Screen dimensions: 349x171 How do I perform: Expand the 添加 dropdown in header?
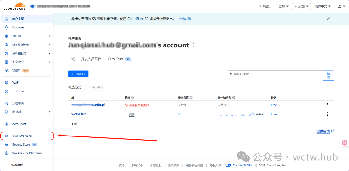[301, 6]
